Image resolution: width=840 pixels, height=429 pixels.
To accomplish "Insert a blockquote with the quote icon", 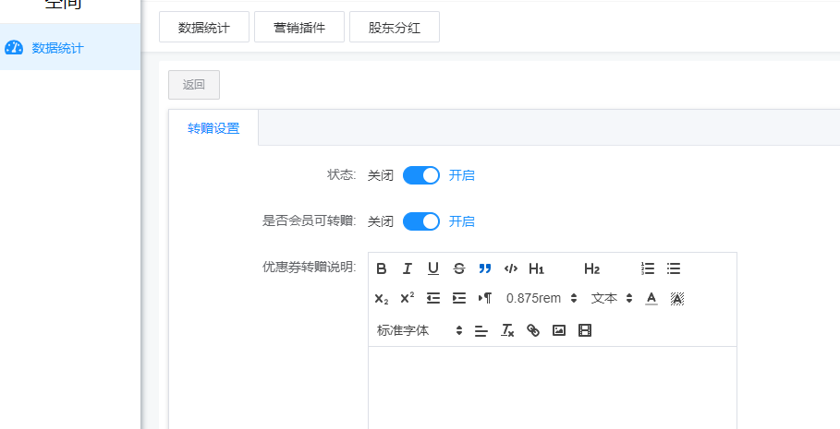I will (485, 268).
